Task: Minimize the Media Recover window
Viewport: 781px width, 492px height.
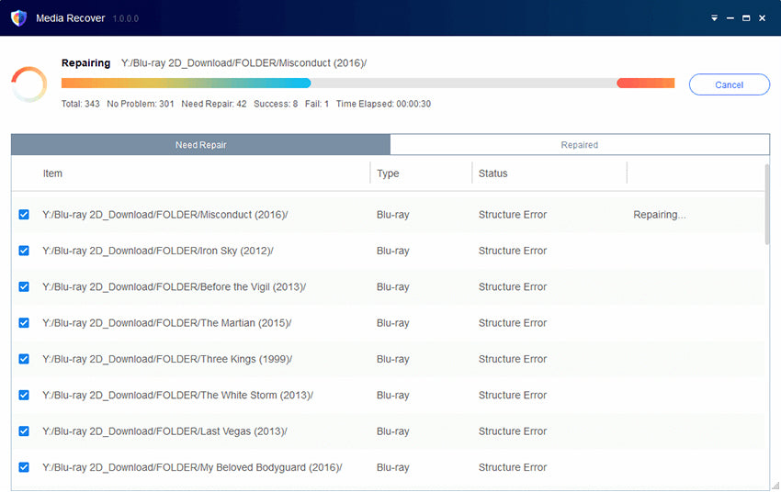Action: pyautogui.click(x=730, y=18)
